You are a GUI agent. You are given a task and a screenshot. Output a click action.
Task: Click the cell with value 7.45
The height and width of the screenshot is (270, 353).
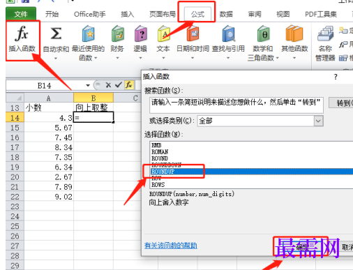(49, 137)
